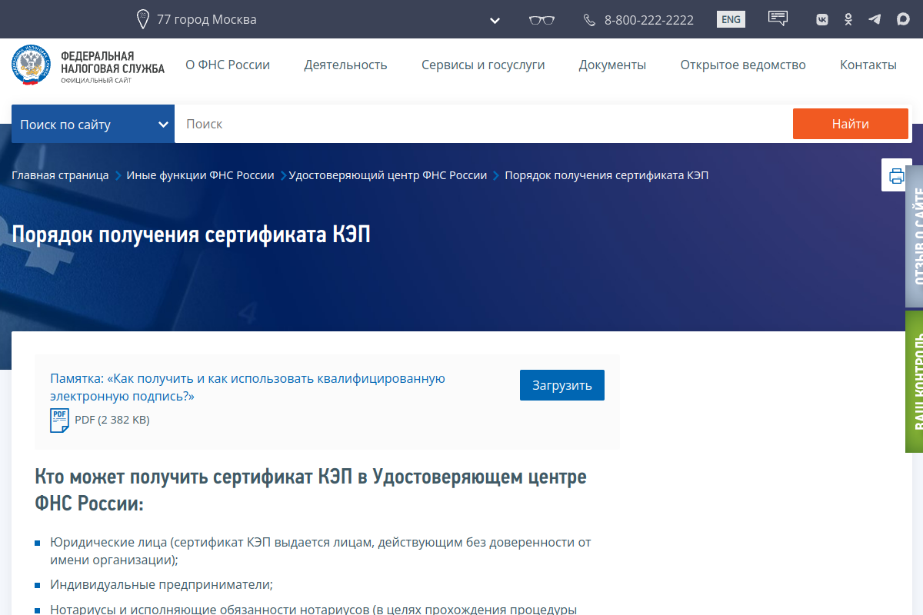Screen dimensions: 923x615
Task: Click 'Порядок получения сертификата КЭП' breadcrumb
Action: pyautogui.click(x=606, y=175)
